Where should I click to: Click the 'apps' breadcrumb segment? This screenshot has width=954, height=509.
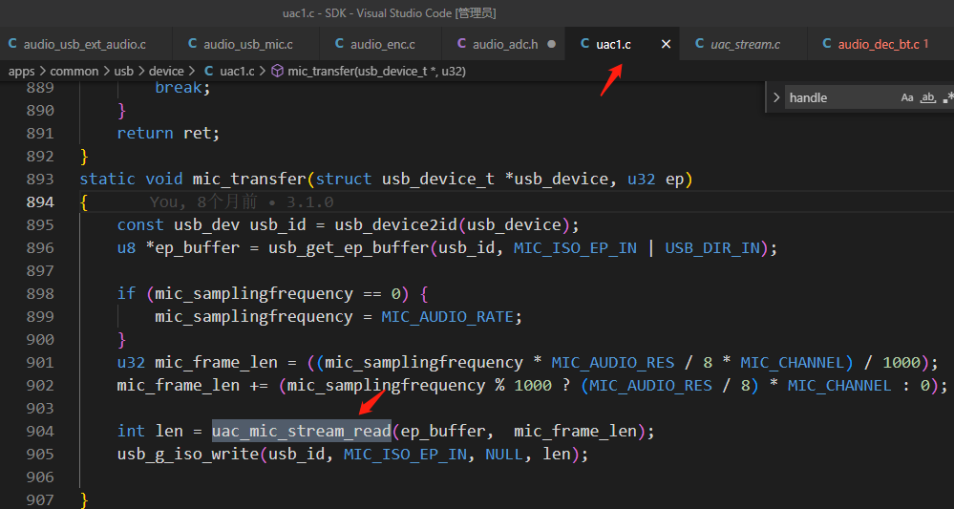point(21,72)
